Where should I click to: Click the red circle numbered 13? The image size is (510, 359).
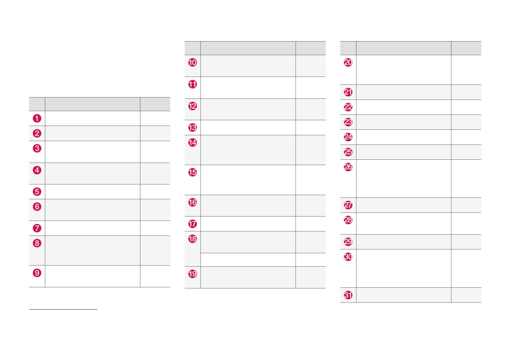click(193, 128)
